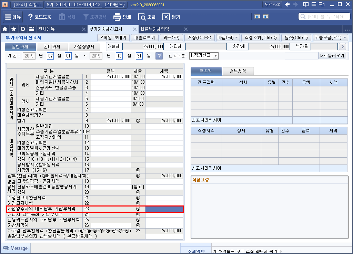Image resolution: width=353 pixels, height=254 pixels.
Task: Expand the 기능모음(F11) dropdown
Action: click(345, 38)
